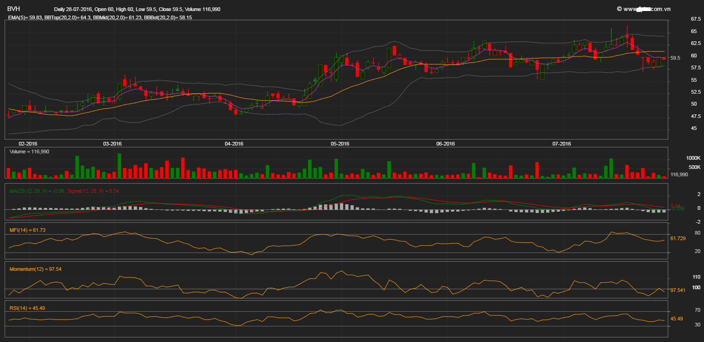Image resolution: width=704 pixels, height=342 pixels.
Task: Select the 05-2016 time axis marker
Action: coord(340,144)
